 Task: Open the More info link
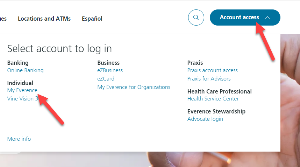(x=19, y=139)
